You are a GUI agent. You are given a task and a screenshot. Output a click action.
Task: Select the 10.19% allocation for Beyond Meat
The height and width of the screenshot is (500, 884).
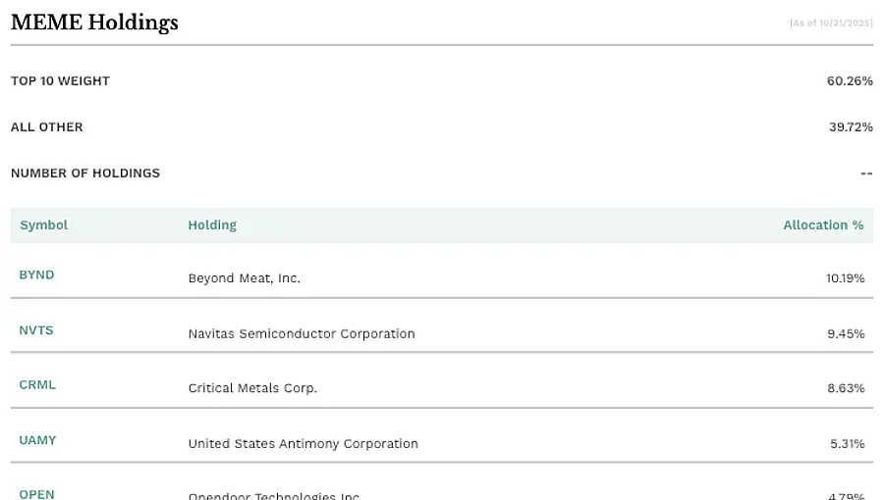point(845,278)
